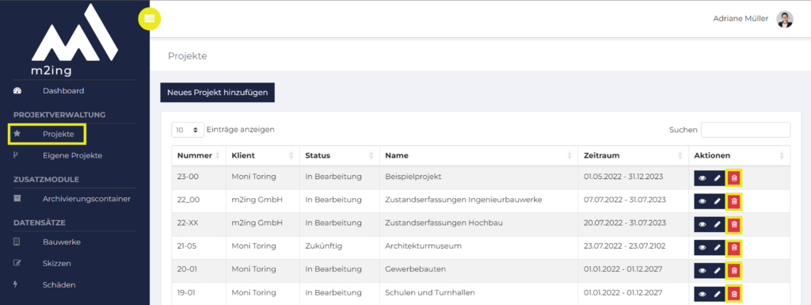Image resolution: width=811 pixels, height=305 pixels.
Task: Click project number 22-XX
Action: 188,223
